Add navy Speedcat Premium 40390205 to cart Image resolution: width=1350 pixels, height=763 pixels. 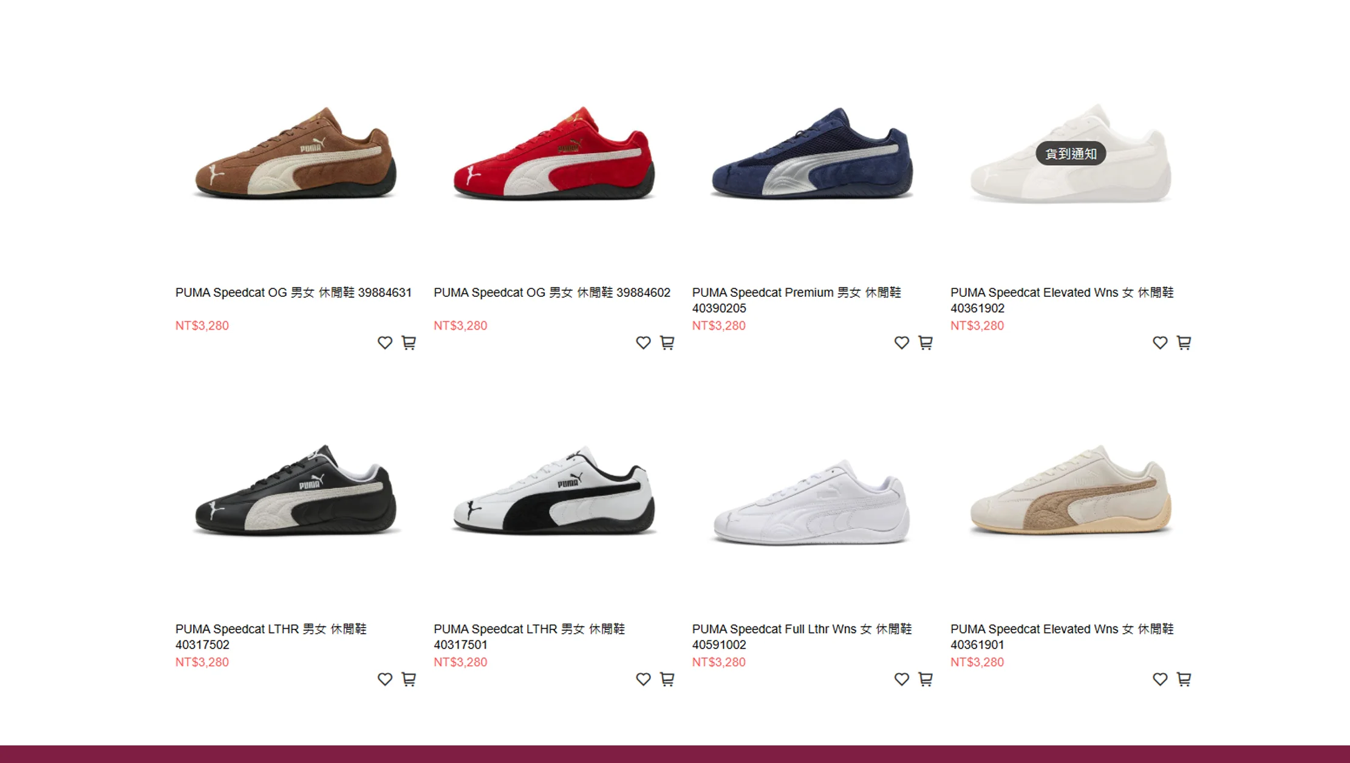point(925,343)
